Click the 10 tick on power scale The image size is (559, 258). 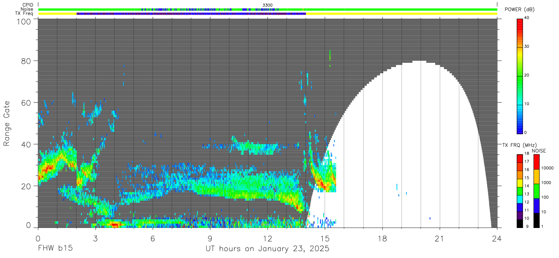click(527, 104)
